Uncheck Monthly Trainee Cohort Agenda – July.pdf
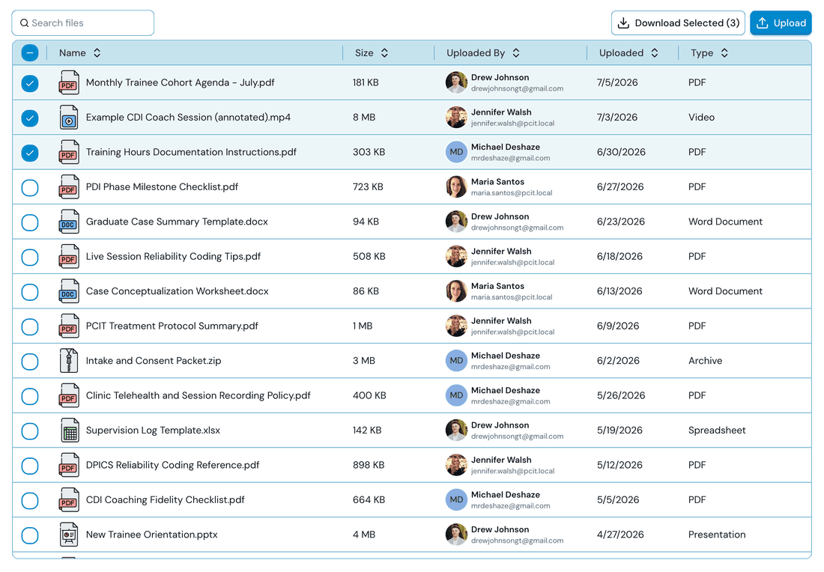 (30, 83)
